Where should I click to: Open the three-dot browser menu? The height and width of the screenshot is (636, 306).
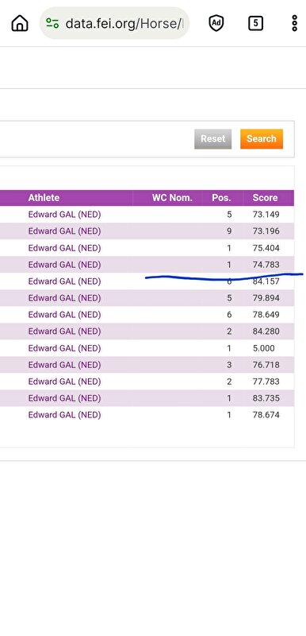pos(295,23)
